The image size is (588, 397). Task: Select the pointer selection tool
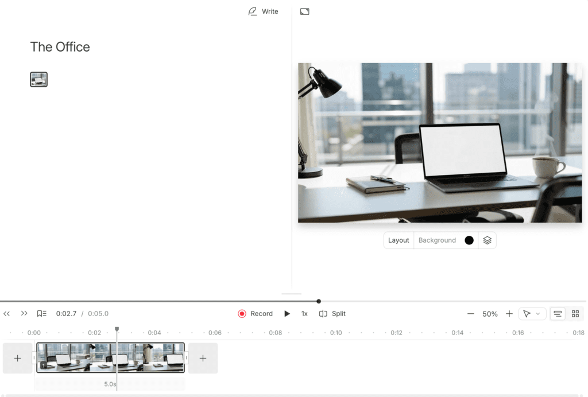coord(527,313)
